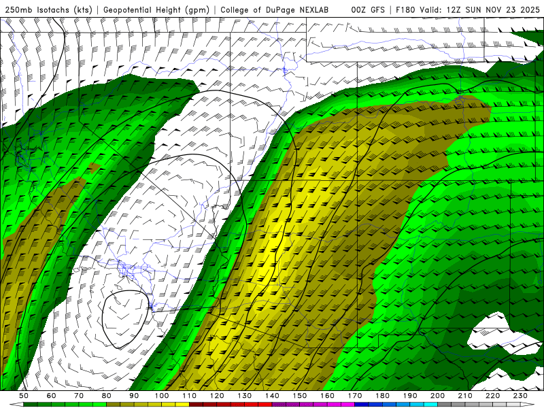Click the 70 label on the color scale
The width and height of the screenshot is (544, 408).
(79, 396)
